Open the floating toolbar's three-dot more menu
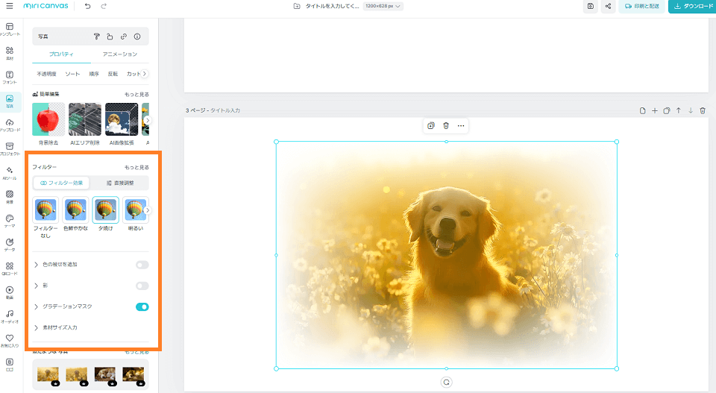Screen dimensions: 716x393 [x=461, y=125]
